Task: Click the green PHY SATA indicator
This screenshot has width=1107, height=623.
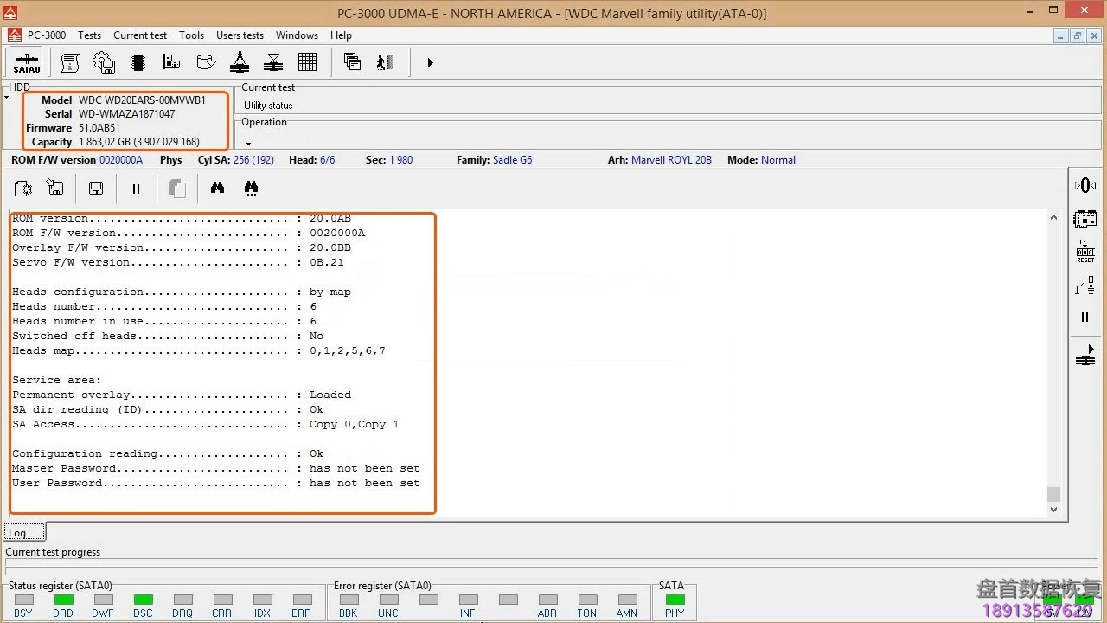Action: [675, 600]
